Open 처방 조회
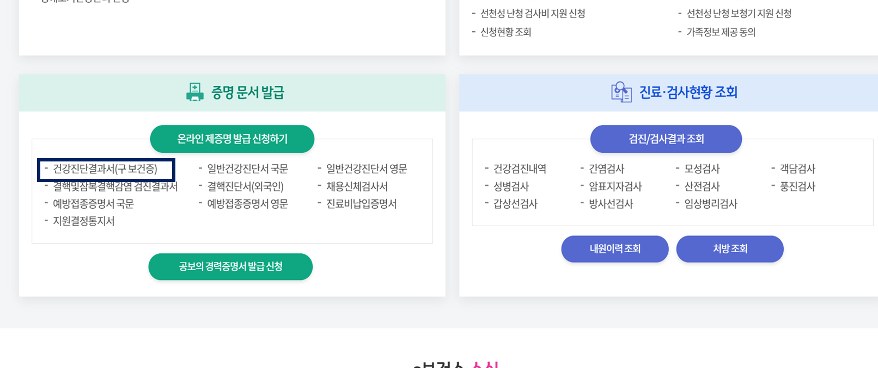This screenshot has height=368, width=878. click(730, 249)
